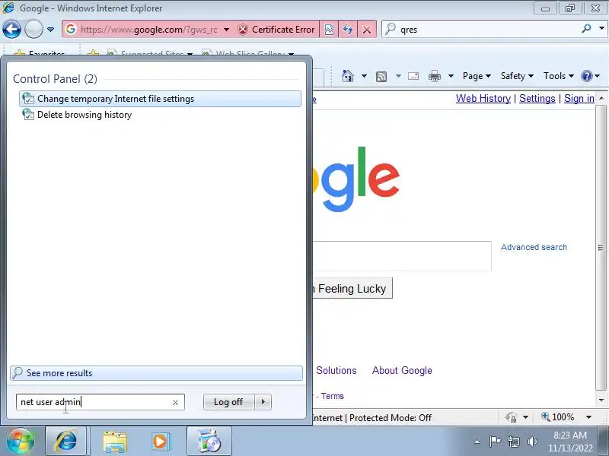Click the RSS Feeds icon
This screenshot has height=456, width=609.
click(381, 77)
